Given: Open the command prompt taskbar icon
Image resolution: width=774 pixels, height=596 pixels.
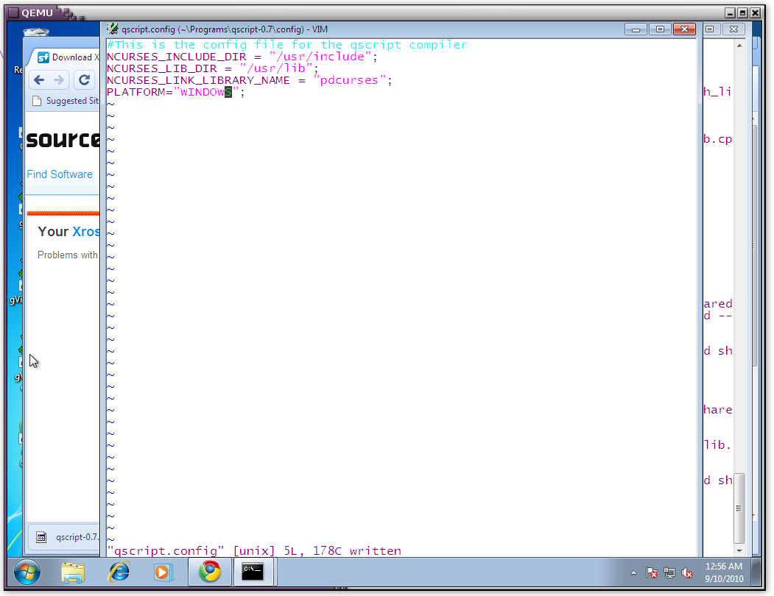Looking at the screenshot, I should click(254, 572).
